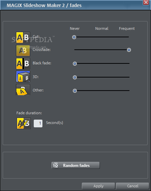Click the Random fades button
The height and width of the screenshot is (191, 151).
[75, 166]
